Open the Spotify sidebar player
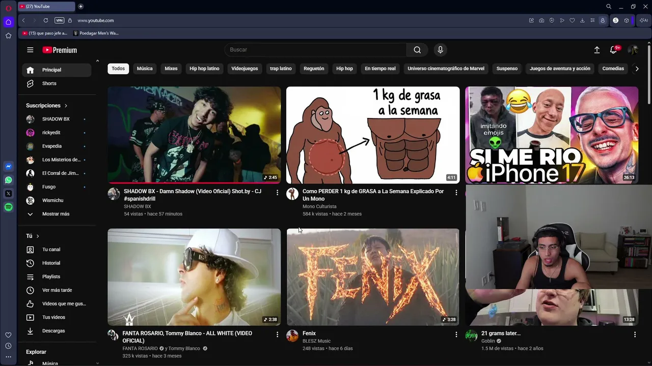This screenshot has height=366, width=652. click(9, 207)
